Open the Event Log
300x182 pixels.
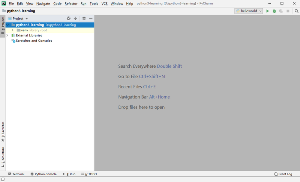(x=283, y=174)
